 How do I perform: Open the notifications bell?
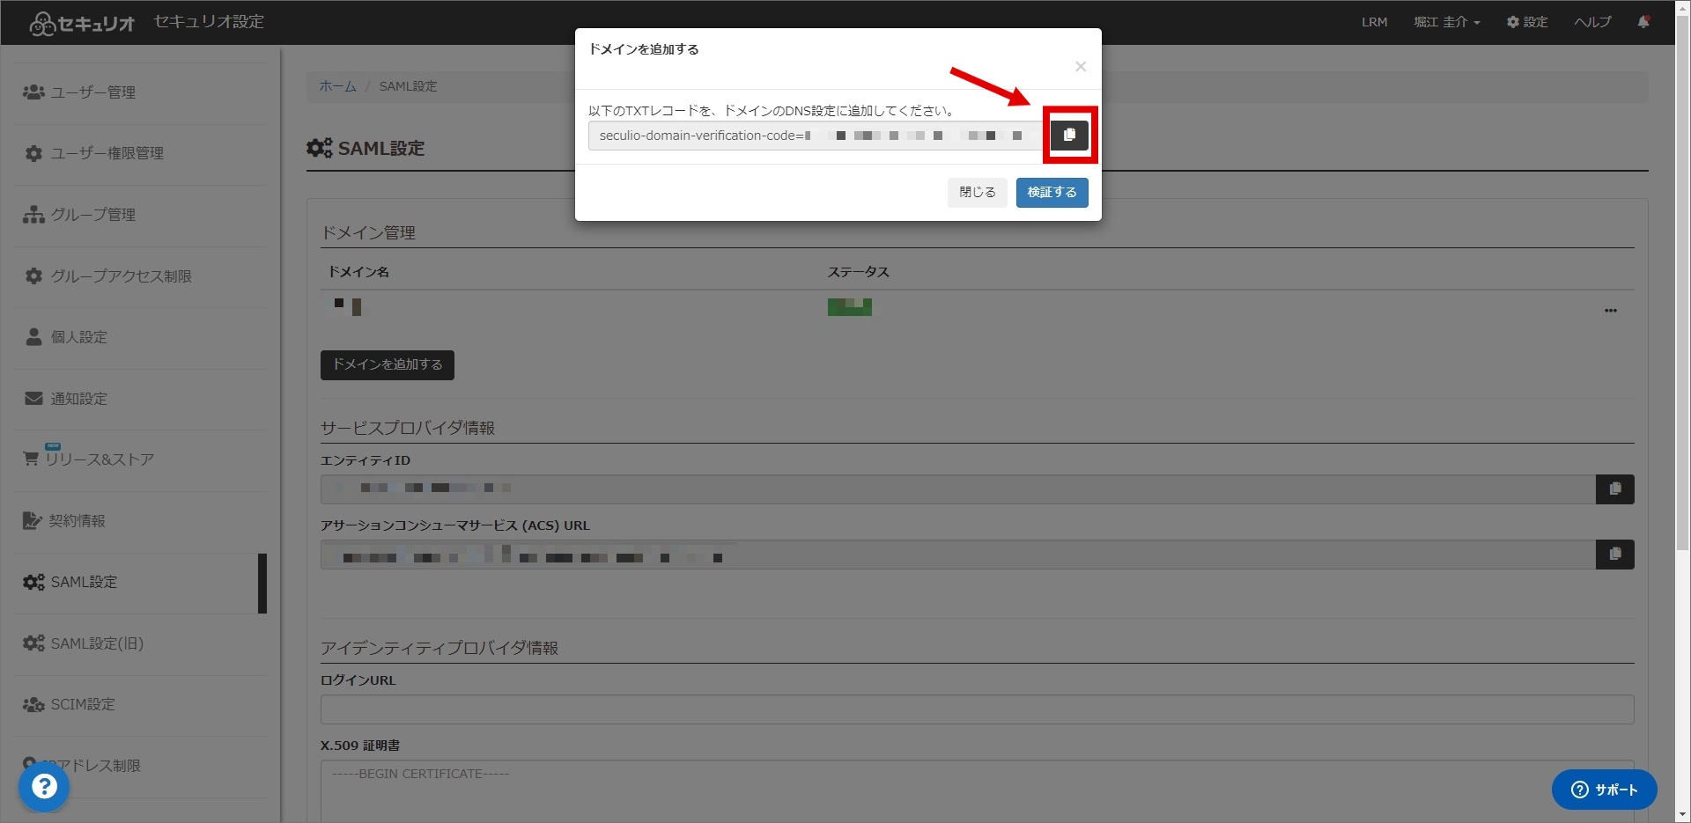pyautogui.click(x=1643, y=22)
